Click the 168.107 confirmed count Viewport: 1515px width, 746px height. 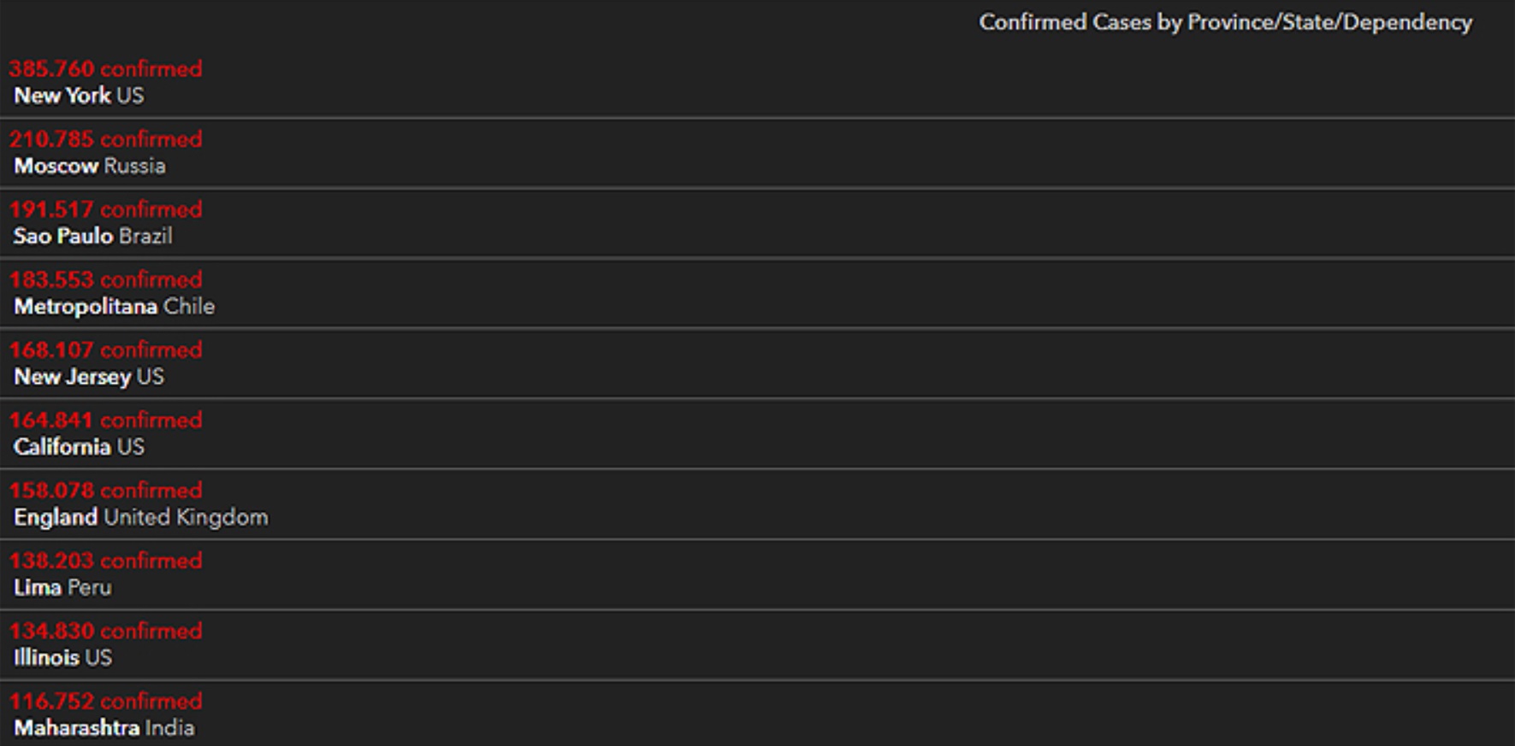click(105, 350)
